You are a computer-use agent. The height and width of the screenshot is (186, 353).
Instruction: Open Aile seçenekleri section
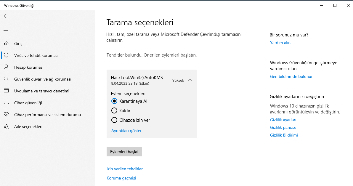coord(28,126)
